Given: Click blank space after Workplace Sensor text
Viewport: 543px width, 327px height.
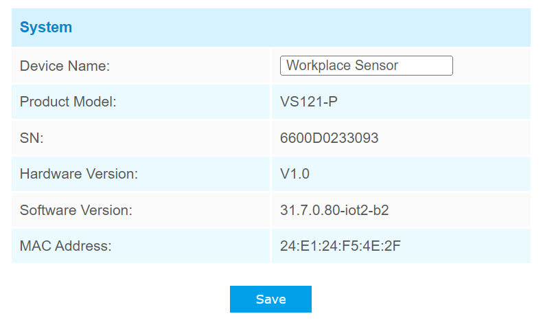Looking at the screenshot, I should tap(426, 66).
